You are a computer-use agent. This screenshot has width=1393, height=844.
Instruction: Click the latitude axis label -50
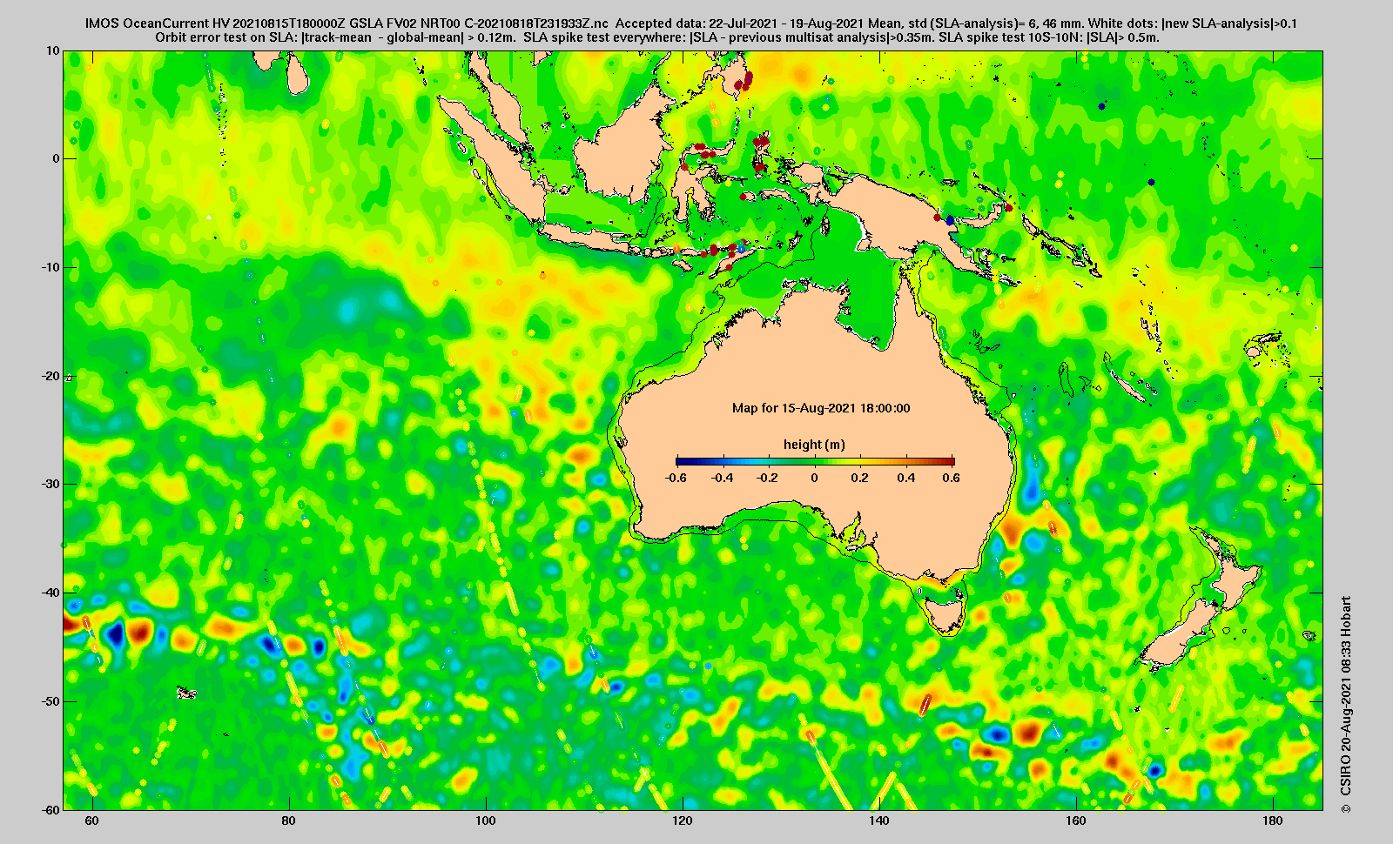(51, 701)
